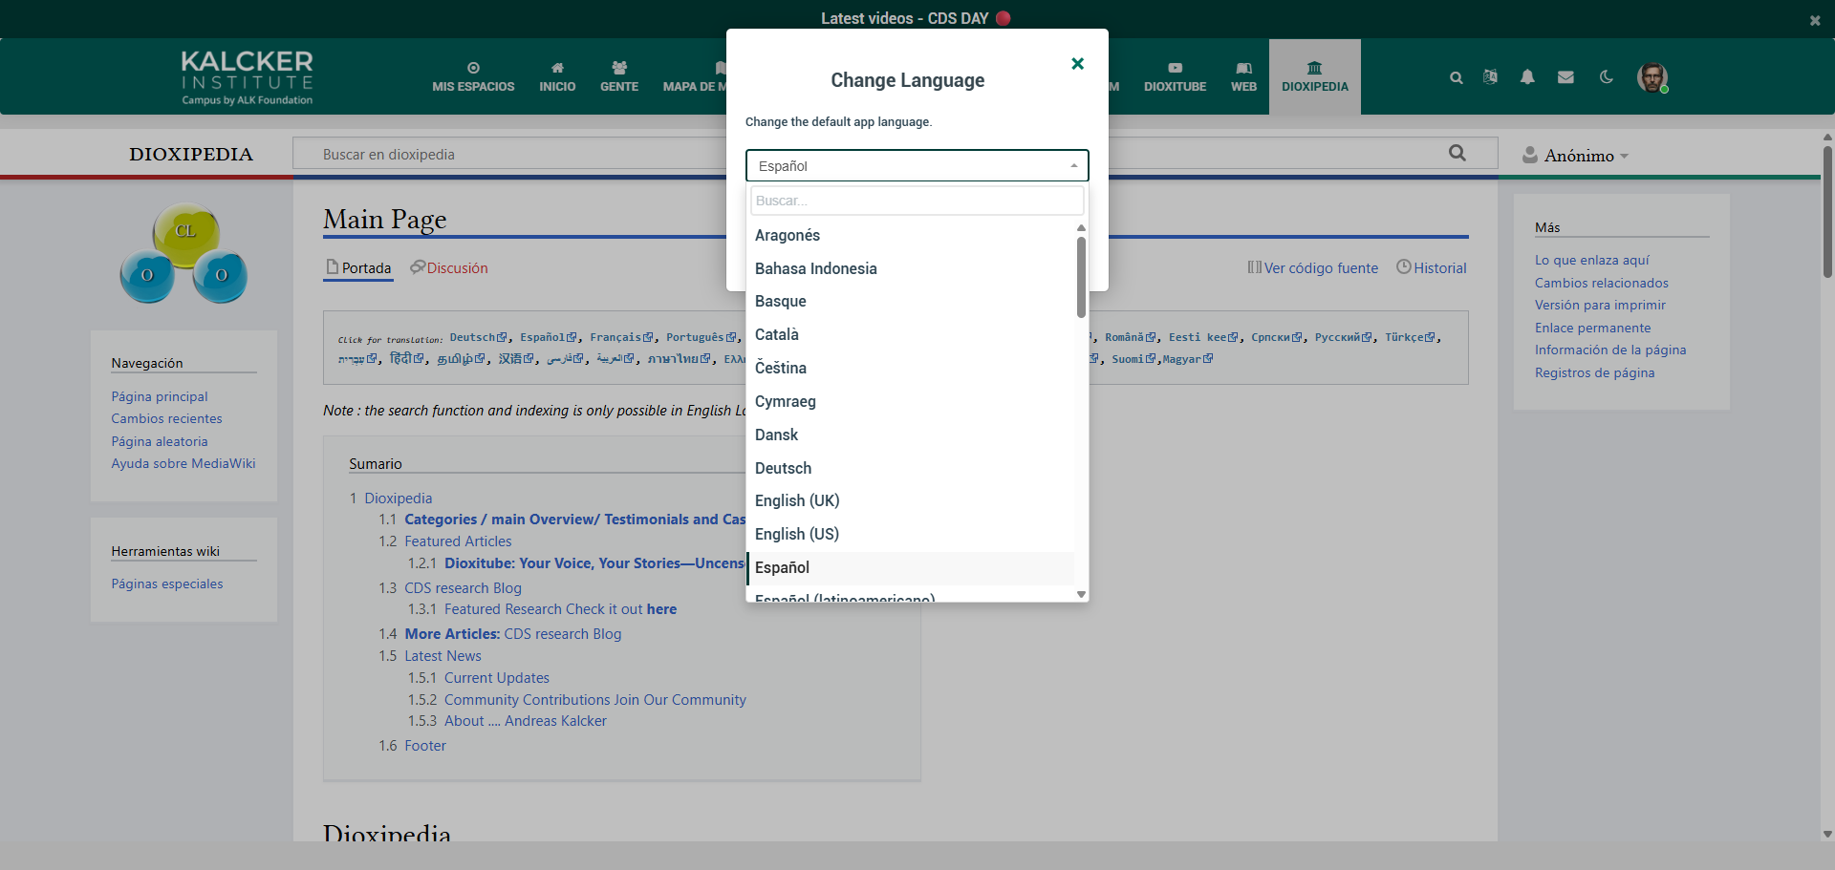Toggle dark mode moon icon
Screen dimensions: 1835x870
click(1607, 77)
